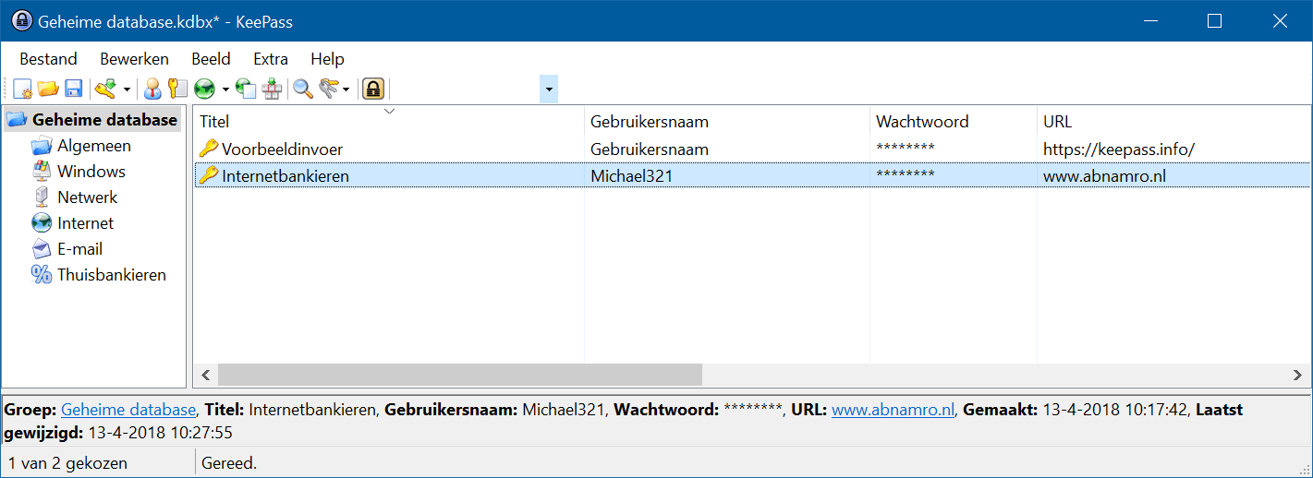Select the Windows group

click(91, 172)
